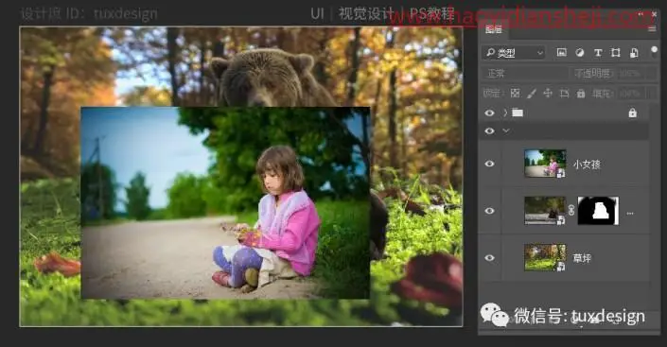Filter for type layers T icon
The height and width of the screenshot is (347, 667).
pos(598,53)
